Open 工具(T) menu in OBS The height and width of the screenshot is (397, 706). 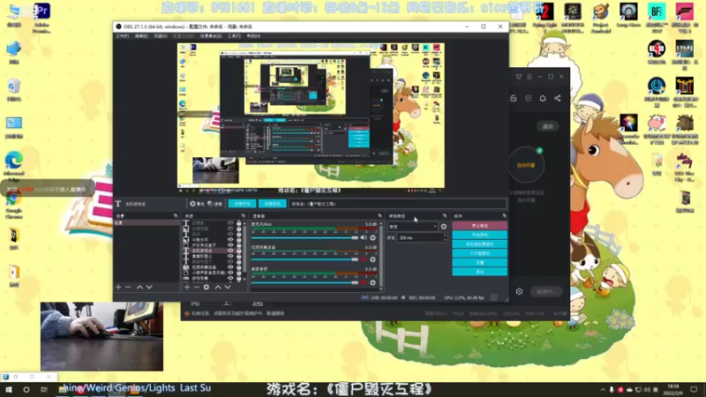(234, 36)
